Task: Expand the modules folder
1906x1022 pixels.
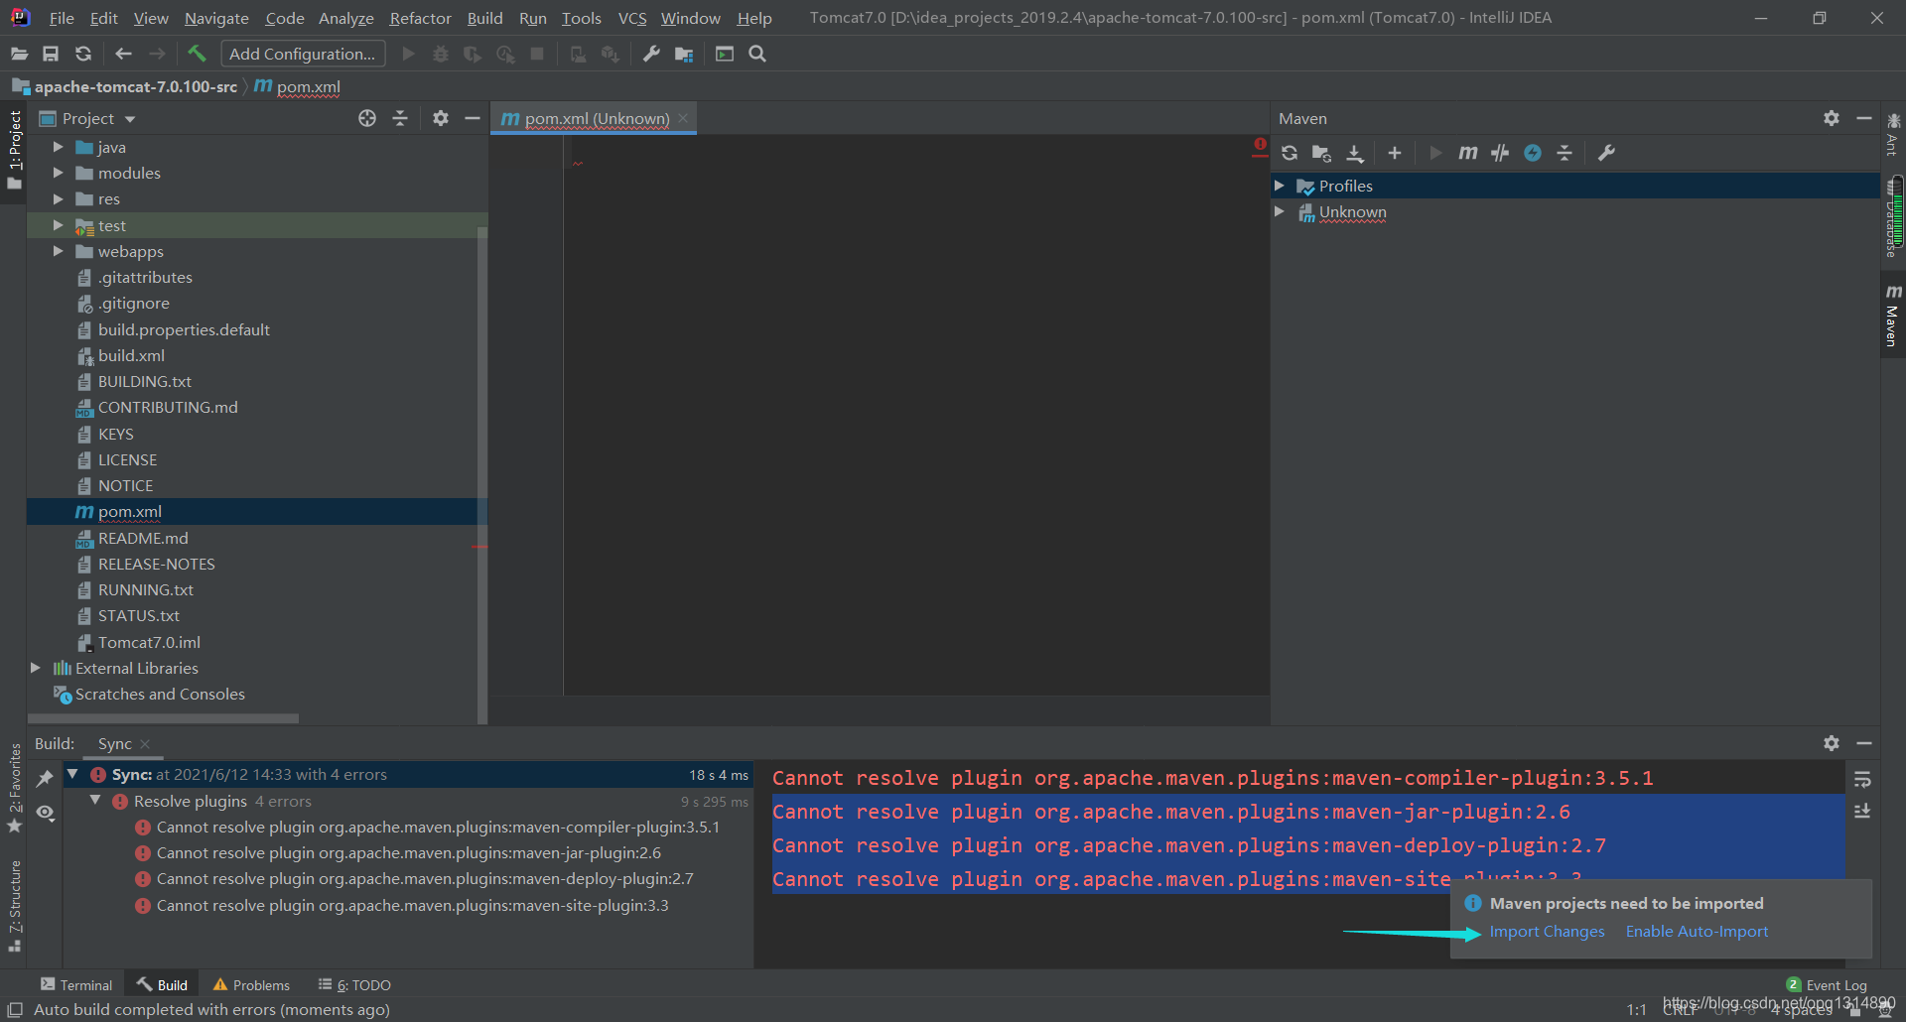Action: click(58, 173)
